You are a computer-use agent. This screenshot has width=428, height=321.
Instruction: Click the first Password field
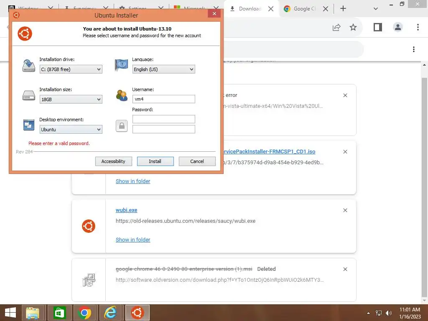pyautogui.click(x=163, y=119)
